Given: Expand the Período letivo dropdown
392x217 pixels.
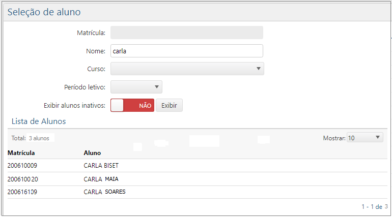Looking at the screenshot, I should [x=136, y=87].
